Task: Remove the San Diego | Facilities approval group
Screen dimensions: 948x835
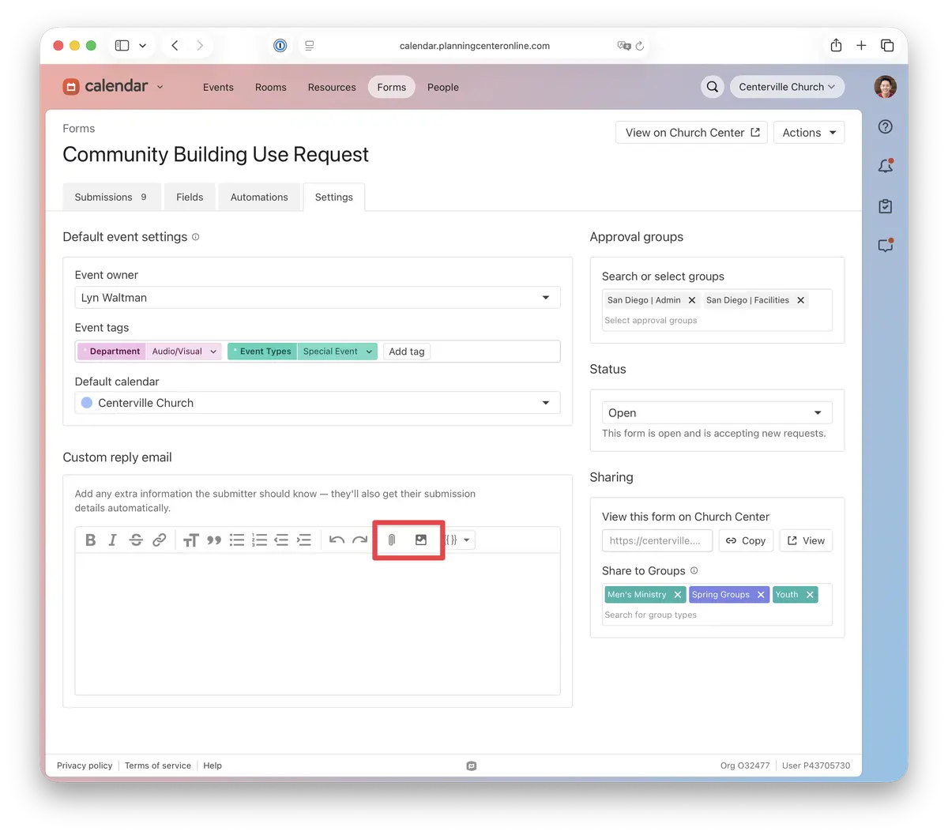Action: [800, 300]
